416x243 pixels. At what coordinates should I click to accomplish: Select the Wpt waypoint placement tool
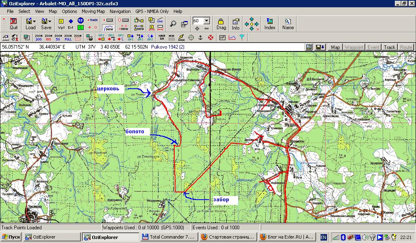[61, 23]
